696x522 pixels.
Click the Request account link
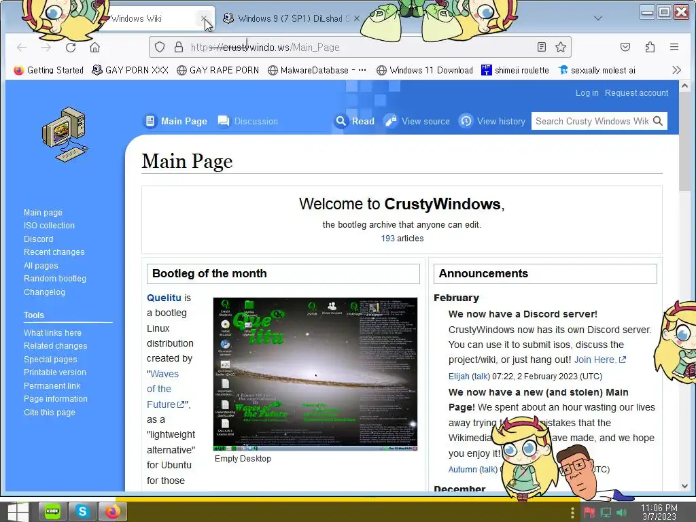point(636,92)
